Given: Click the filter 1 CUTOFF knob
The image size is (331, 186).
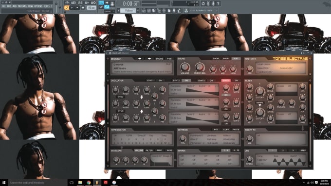Looking at the screenshot, I should pos(260,91).
